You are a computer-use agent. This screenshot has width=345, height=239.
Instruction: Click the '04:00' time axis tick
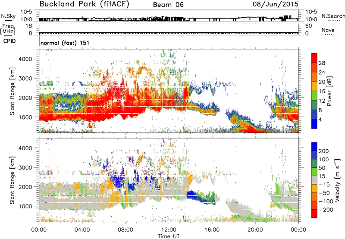coord(82,230)
